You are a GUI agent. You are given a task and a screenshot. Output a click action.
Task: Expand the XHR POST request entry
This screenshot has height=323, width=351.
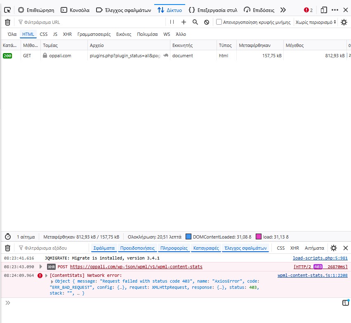(x=41, y=267)
